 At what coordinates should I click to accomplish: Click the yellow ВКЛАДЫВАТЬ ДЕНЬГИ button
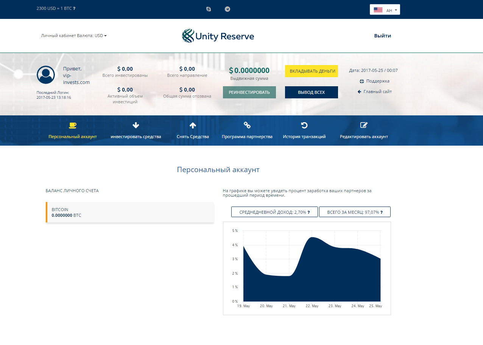click(311, 71)
